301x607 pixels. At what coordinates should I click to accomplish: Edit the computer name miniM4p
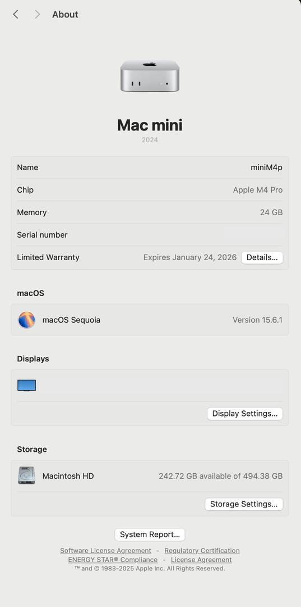click(x=267, y=167)
